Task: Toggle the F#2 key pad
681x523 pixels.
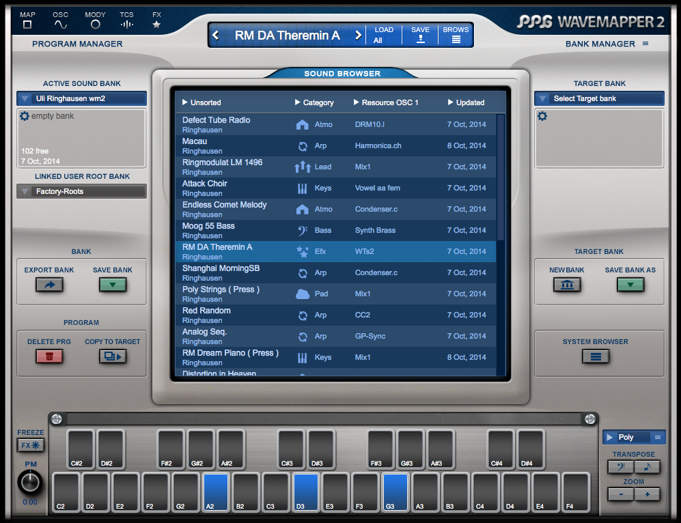Action: [171, 449]
